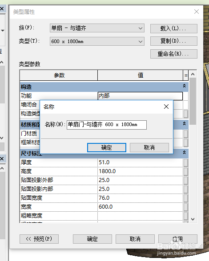Click the 重命名(R)... rename button
Screen dimensions: 209x261
click(x=173, y=54)
